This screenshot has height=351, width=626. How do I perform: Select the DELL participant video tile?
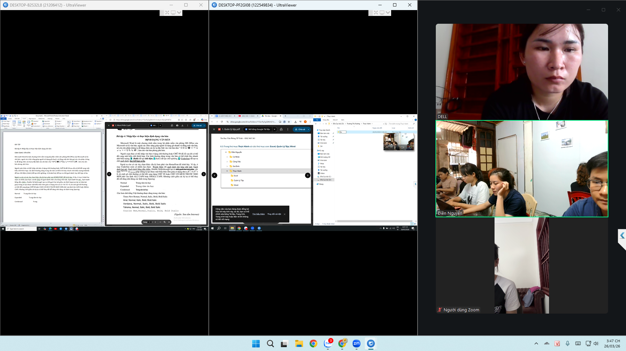click(522, 72)
